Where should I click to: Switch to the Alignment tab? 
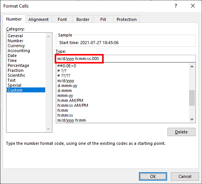click(x=38, y=19)
